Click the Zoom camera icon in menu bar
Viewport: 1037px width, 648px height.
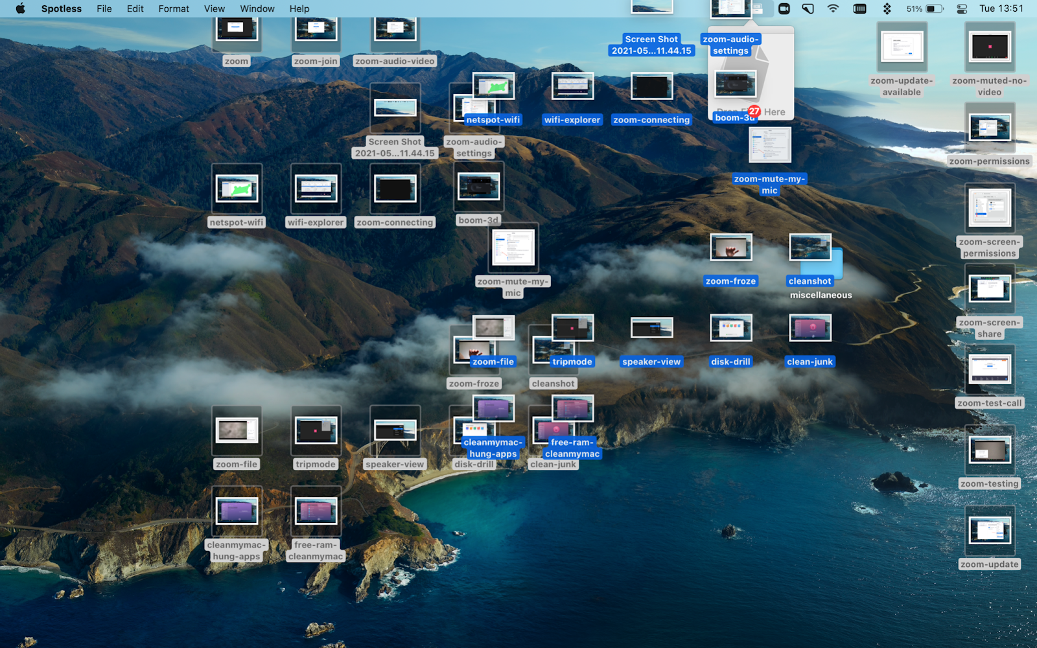[784, 8]
